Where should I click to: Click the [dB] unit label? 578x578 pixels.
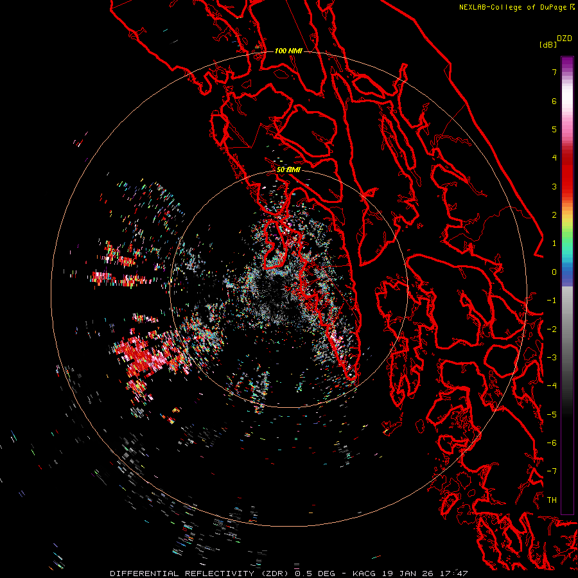pos(548,44)
